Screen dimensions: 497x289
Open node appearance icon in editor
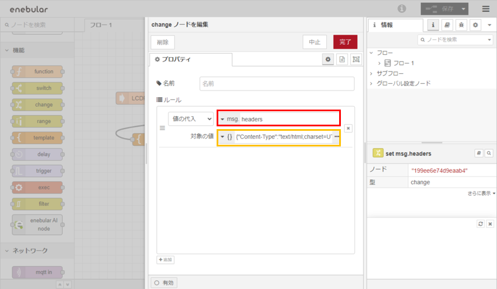click(356, 59)
